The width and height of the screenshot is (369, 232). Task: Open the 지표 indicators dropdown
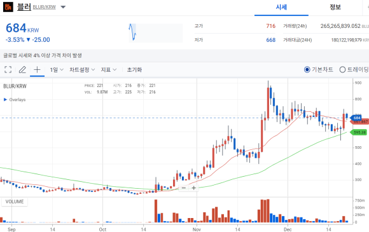pos(109,69)
